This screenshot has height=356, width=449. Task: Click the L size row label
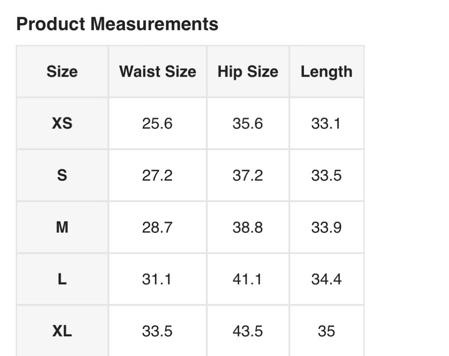pyautogui.click(x=62, y=279)
